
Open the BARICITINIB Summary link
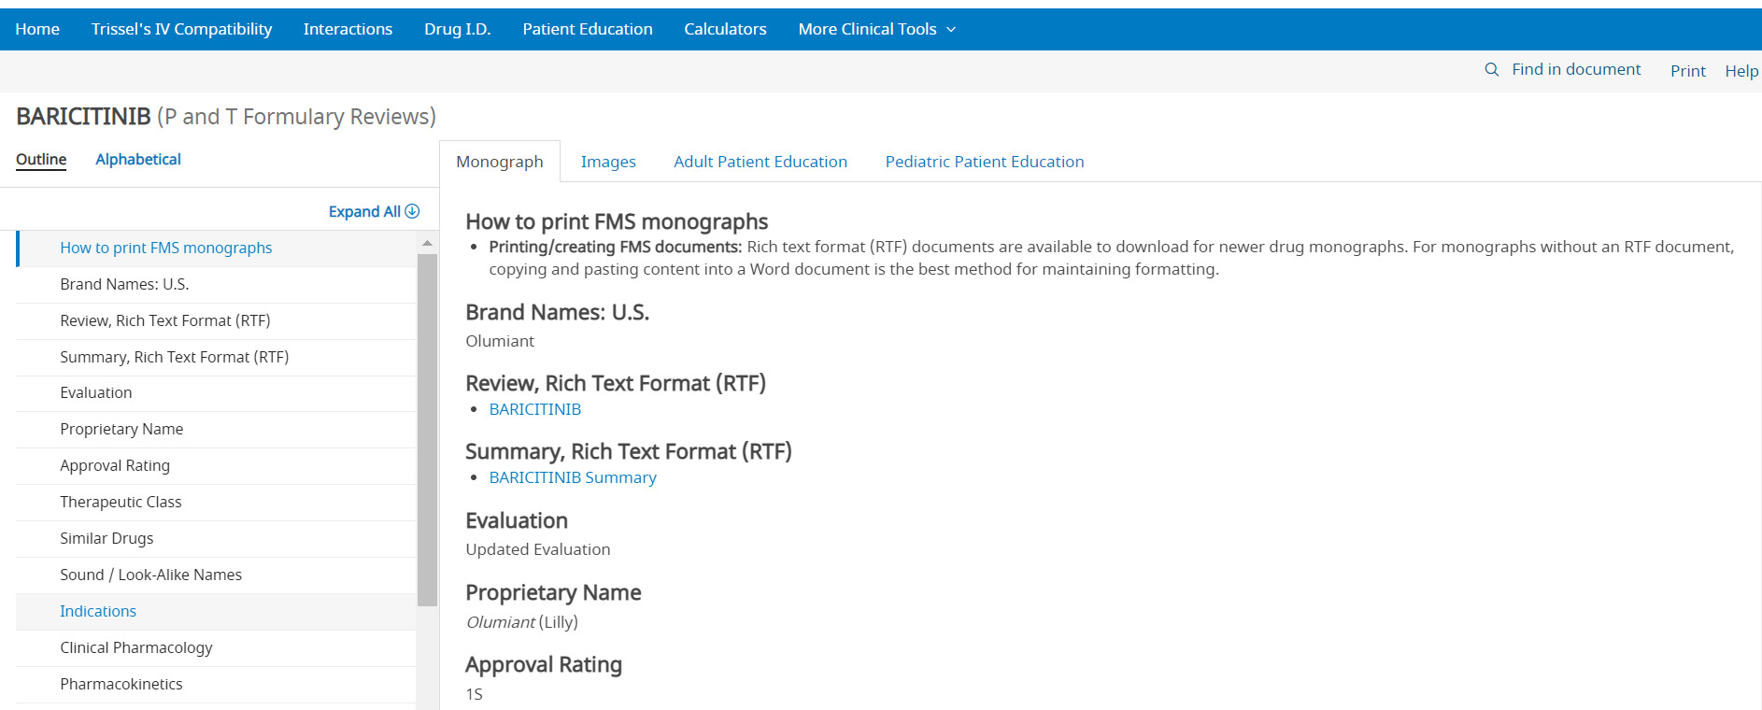[x=573, y=477]
